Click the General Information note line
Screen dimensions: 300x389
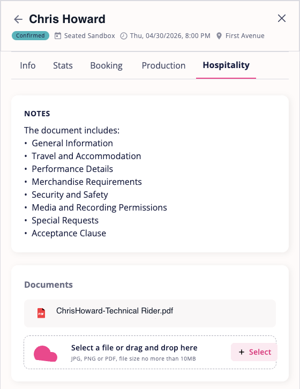[x=72, y=143]
